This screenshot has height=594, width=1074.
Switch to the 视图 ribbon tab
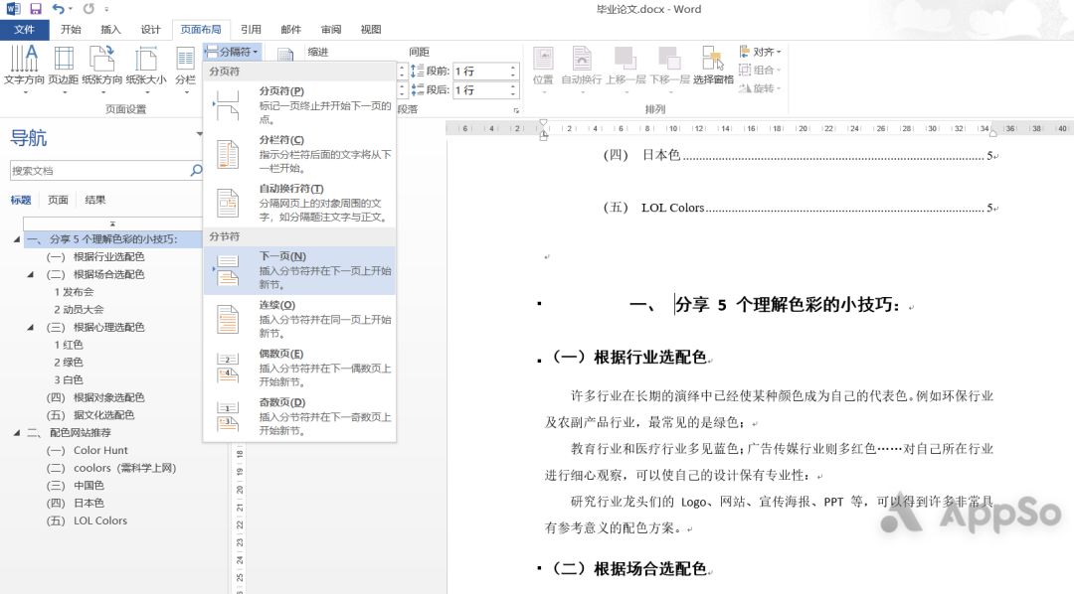(x=369, y=29)
